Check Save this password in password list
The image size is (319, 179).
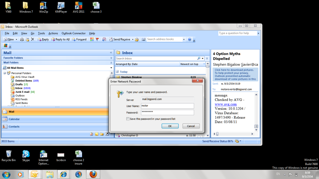128,119
